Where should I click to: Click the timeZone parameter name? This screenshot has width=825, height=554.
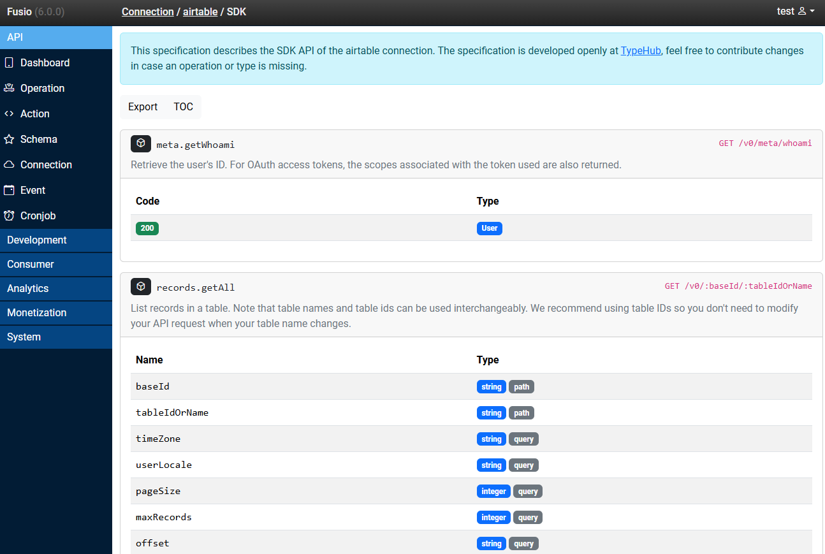pos(158,439)
